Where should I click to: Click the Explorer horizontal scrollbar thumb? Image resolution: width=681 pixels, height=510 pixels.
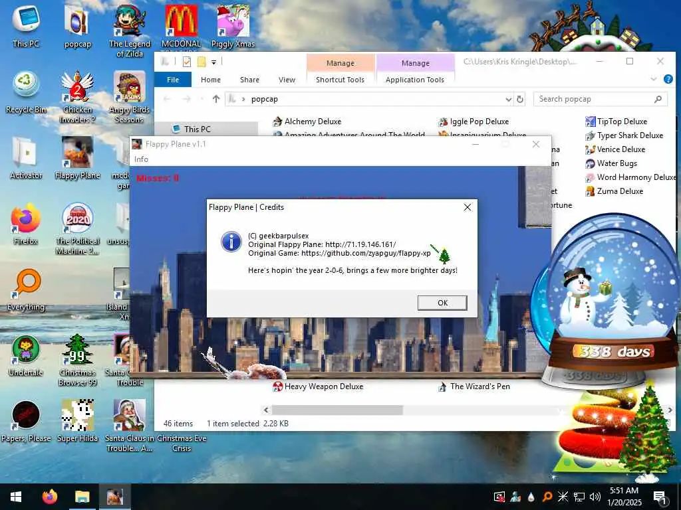337,410
